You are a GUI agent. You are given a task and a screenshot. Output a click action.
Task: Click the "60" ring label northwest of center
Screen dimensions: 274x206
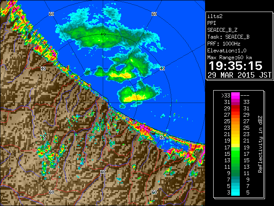tap(51, 14)
